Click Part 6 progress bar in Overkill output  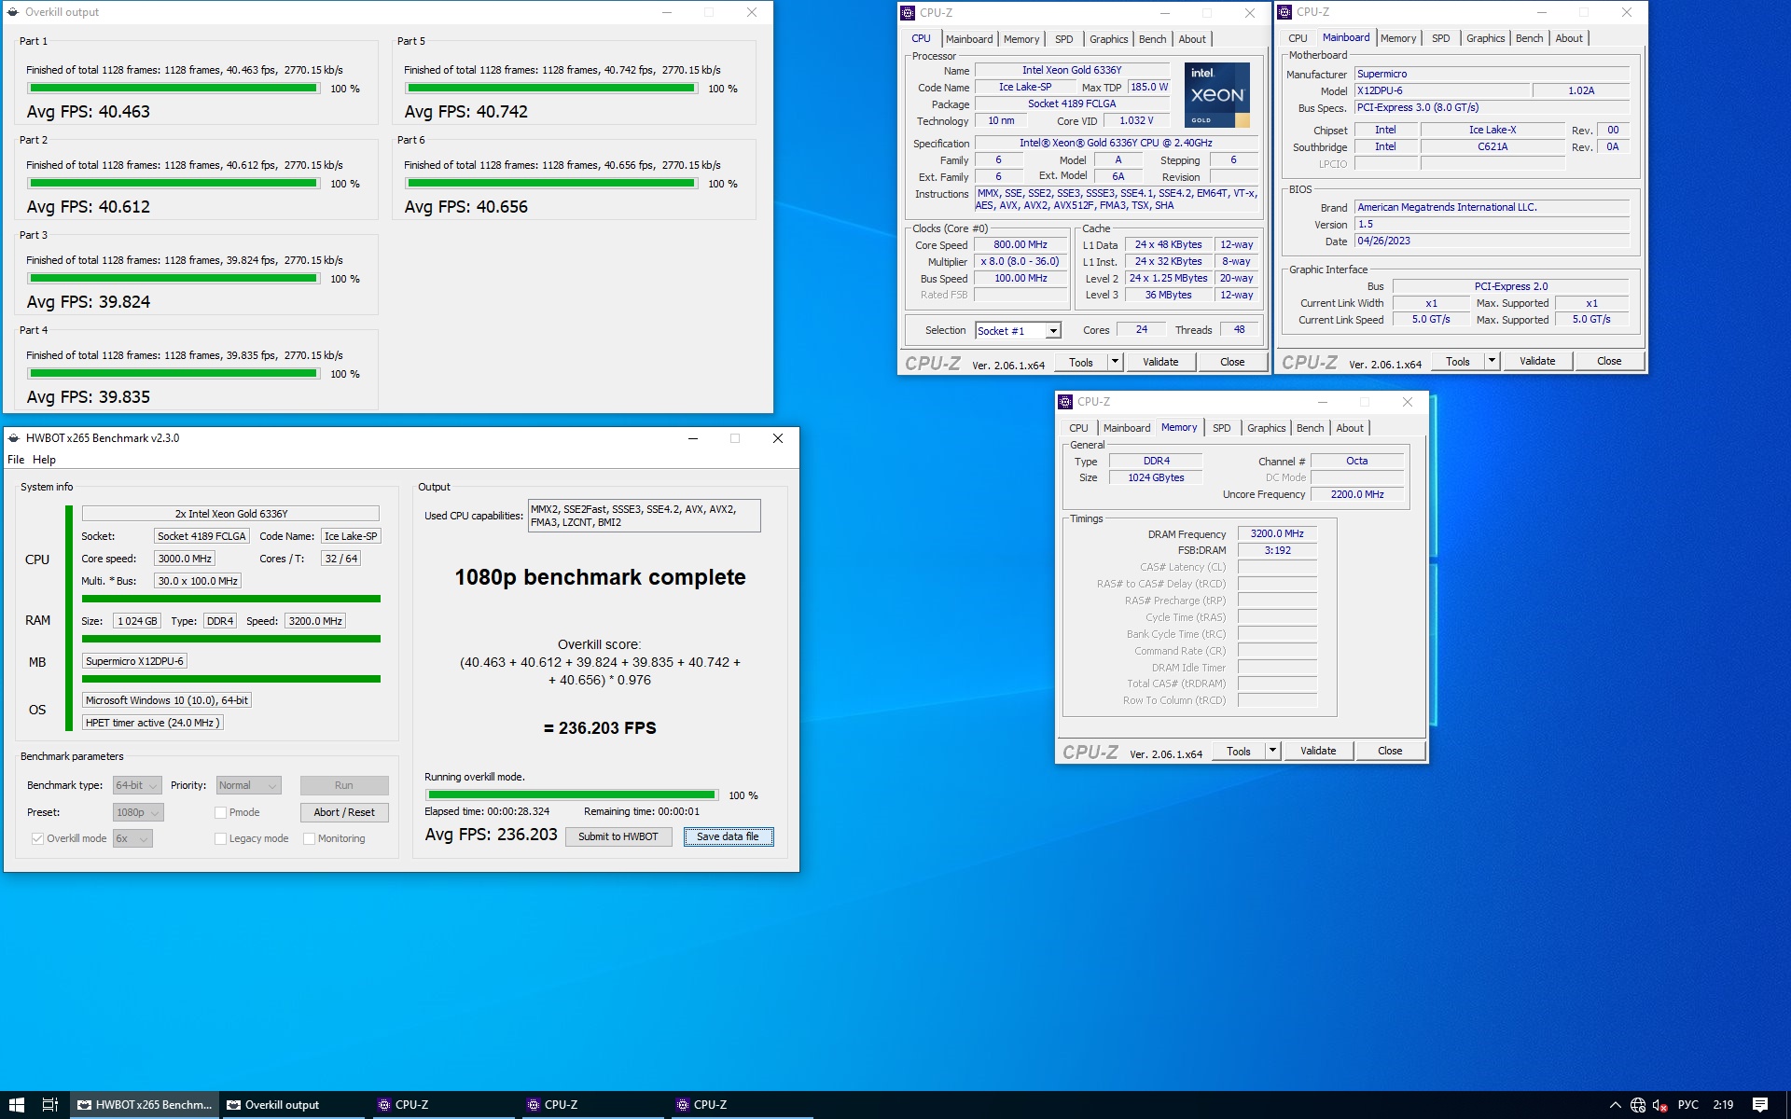[x=551, y=184]
